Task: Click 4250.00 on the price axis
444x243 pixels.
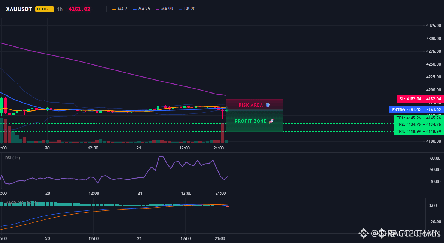Action: [x=433, y=64]
